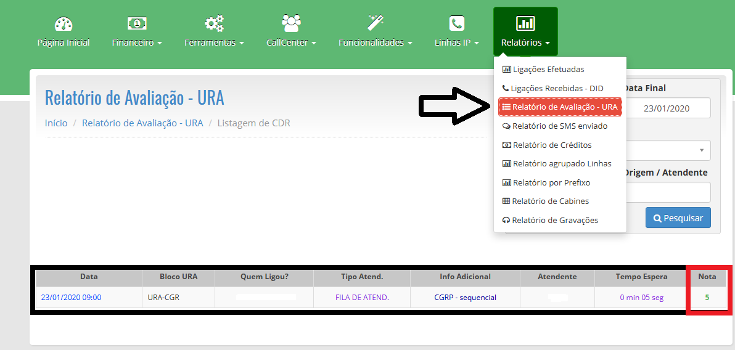The height and width of the screenshot is (350, 735).
Task: Click the Linhas IP phone icon
Action: pyautogui.click(x=456, y=23)
